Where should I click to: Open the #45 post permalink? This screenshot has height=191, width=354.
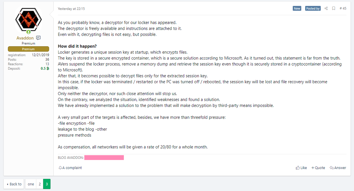coord(343,9)
